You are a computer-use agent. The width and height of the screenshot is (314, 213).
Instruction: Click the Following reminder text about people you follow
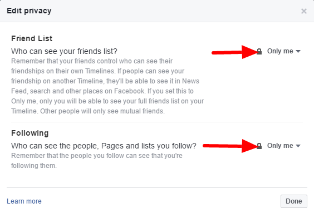point(97,161)
